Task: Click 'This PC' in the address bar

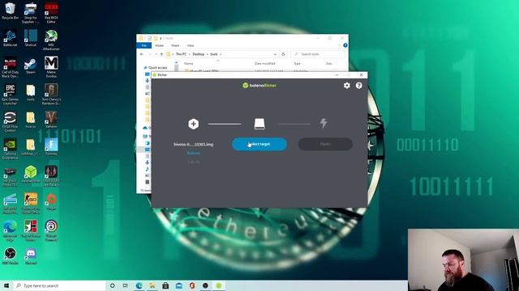Action: click(x=181, y=54)
